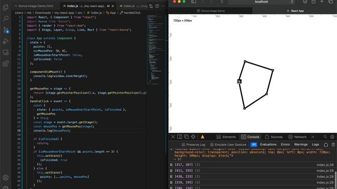Screen dimensions: 337x189
Task: Click the code minimap in the editor
Action: coord(156,49)
